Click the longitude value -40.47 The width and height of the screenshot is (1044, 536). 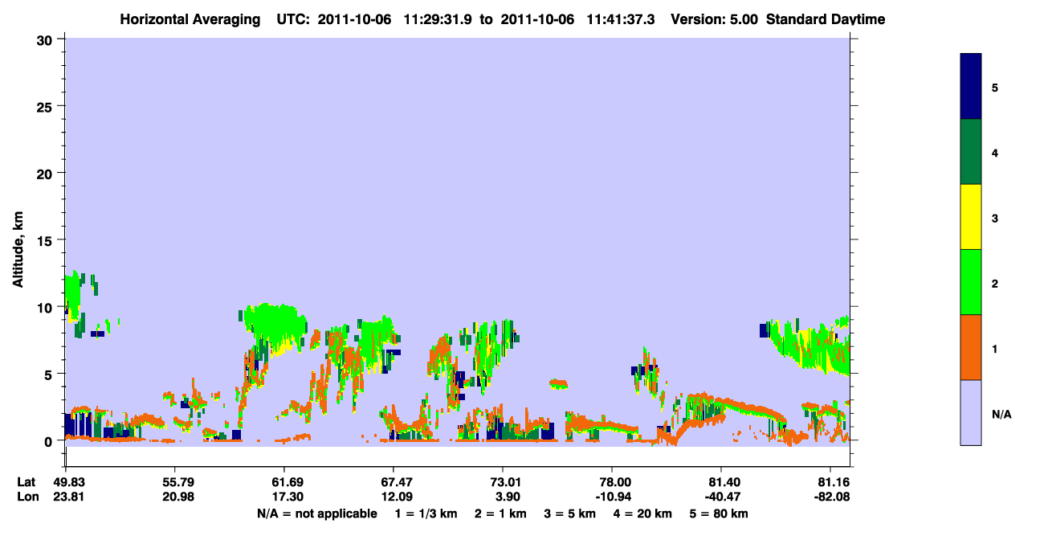tap(721, 497)
